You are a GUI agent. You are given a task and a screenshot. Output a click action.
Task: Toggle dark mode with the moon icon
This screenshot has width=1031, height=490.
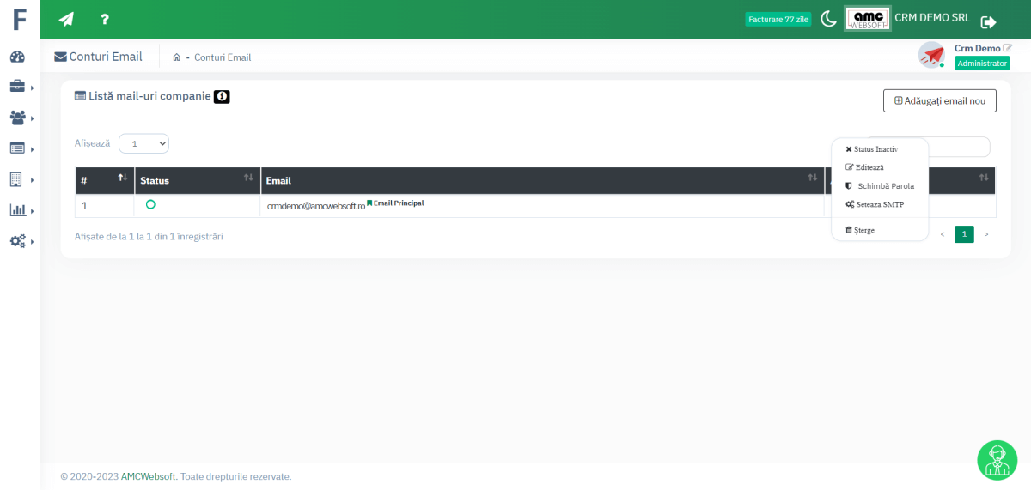point(828,19)
